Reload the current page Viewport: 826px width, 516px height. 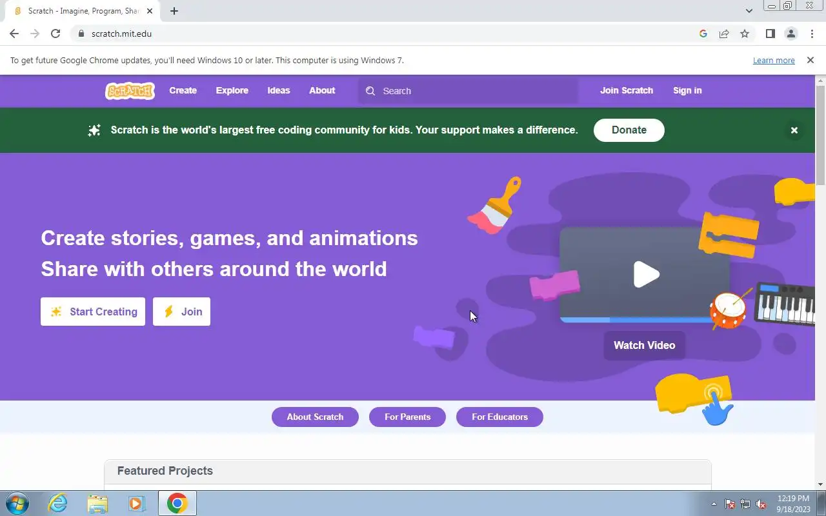tap(55, 34)
